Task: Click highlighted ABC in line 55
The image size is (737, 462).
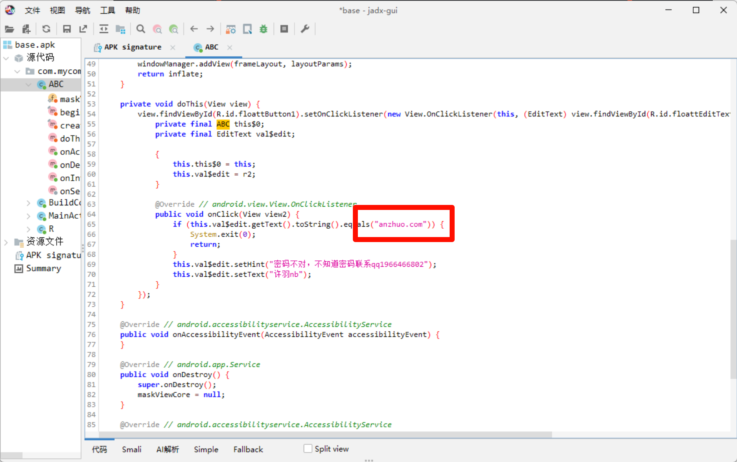Action: tap(223, 124)
